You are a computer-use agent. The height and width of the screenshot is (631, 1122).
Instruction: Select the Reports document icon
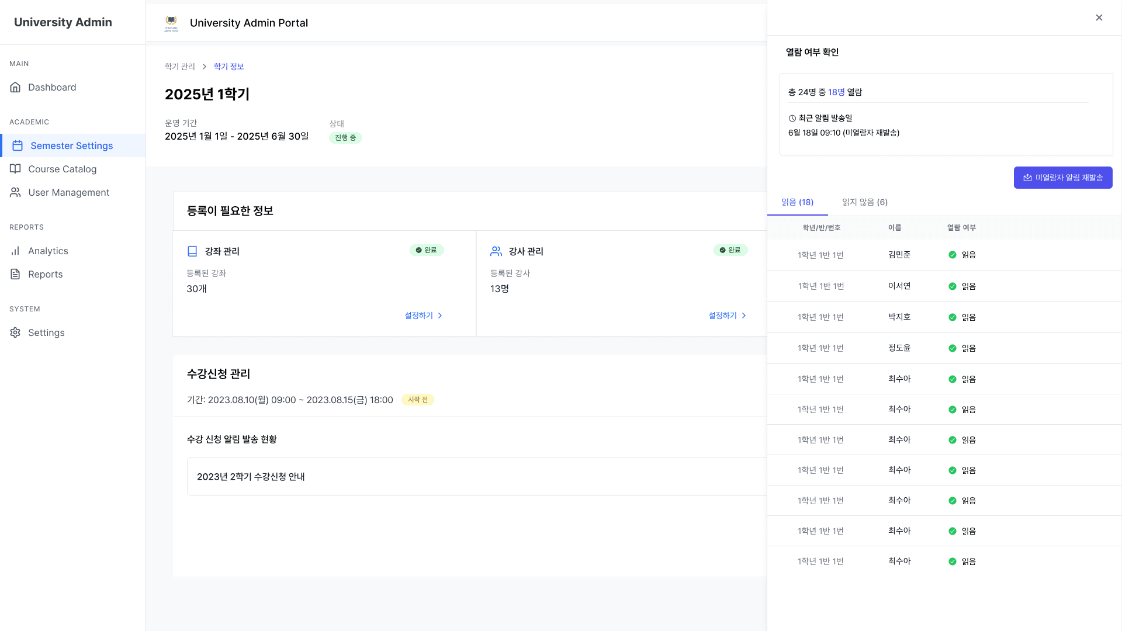[15, 274]
